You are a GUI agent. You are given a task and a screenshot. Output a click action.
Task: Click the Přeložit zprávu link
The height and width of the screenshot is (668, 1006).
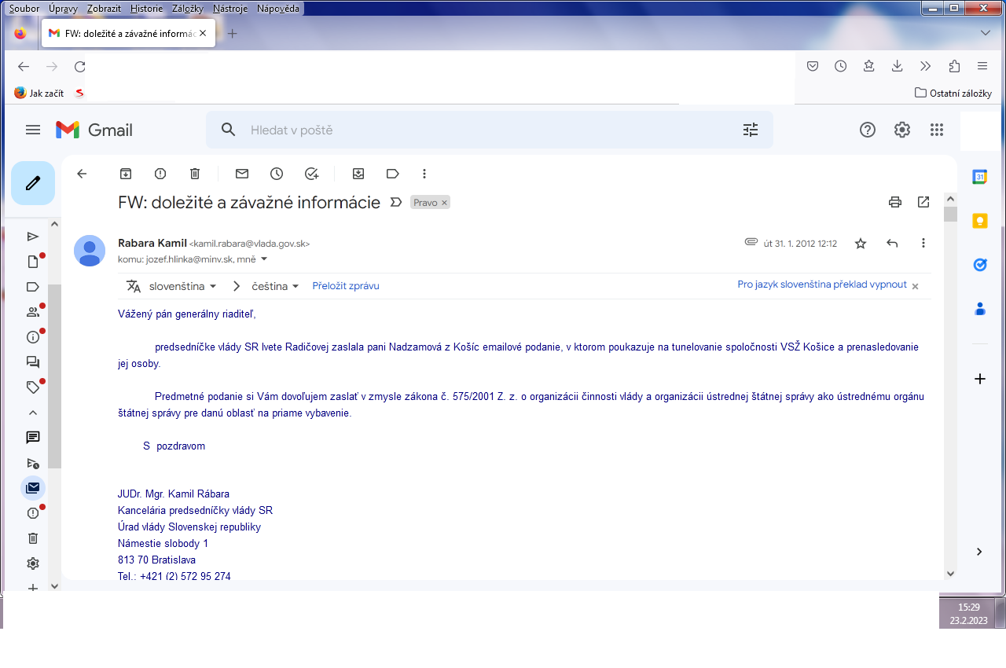coord(346,286)
